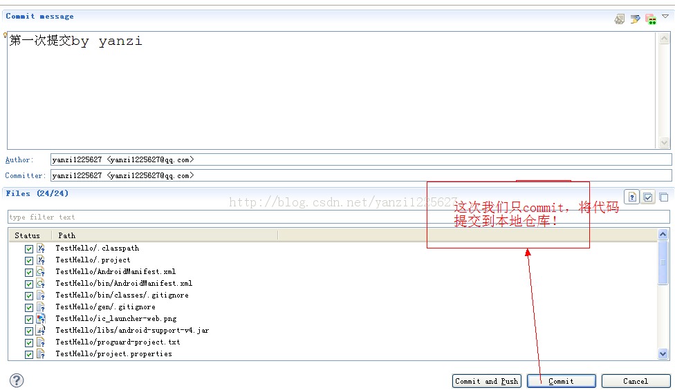Click the Commit button

562,381
